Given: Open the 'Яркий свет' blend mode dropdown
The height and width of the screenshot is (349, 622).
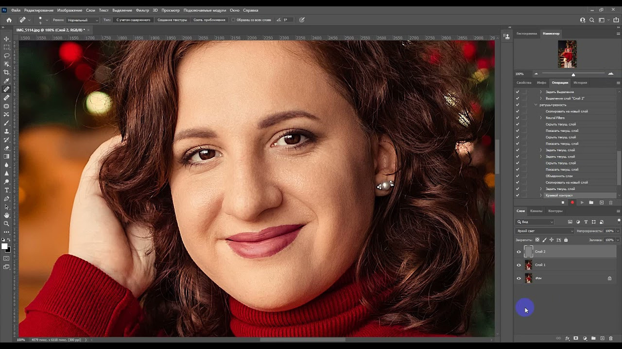Looking at the screenshot, I should [545, 231].
